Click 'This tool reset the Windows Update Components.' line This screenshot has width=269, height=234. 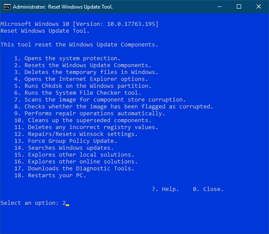click(79, 45)
